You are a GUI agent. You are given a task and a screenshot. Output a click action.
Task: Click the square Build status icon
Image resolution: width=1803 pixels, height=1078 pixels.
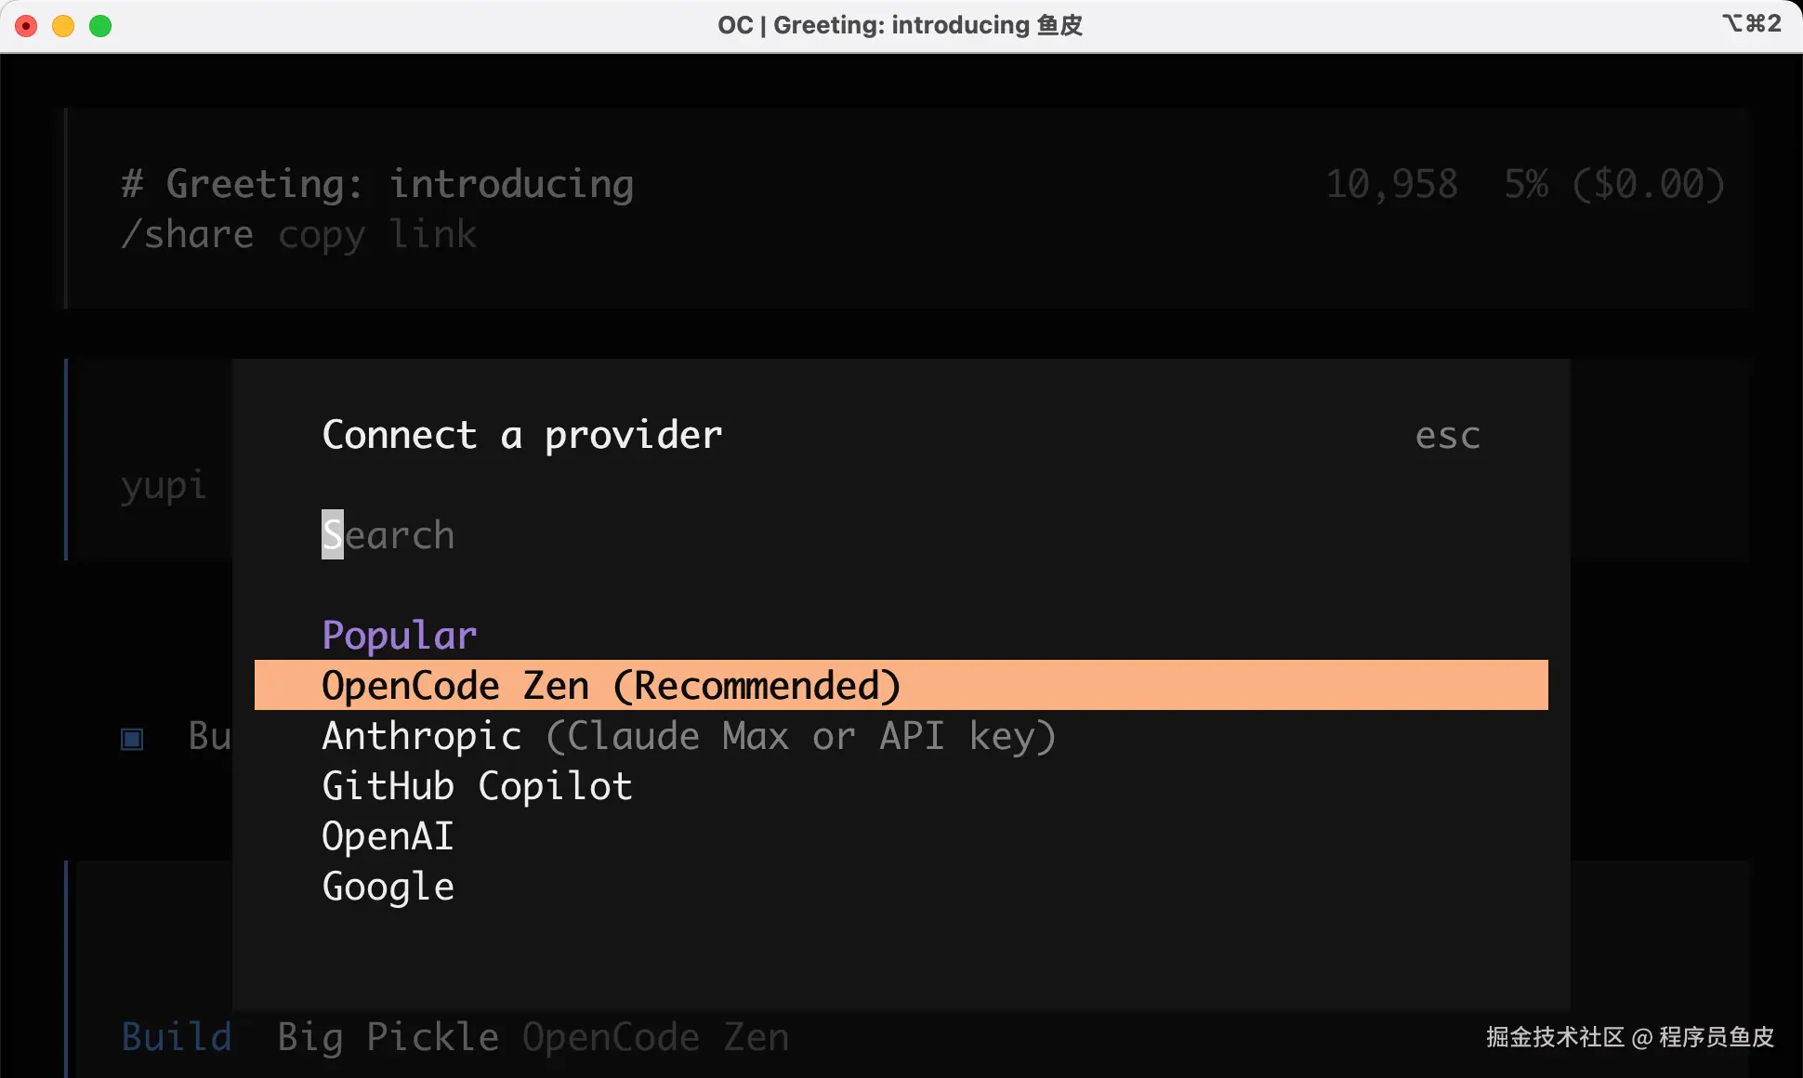[x=132, y=739]
